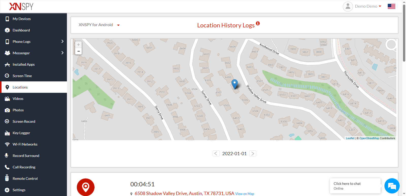Zoom out on the map
Image resolution: width=406 pixels, height=196 pixels.
click(78, 51)
